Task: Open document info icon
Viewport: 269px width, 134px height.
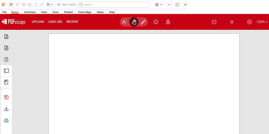Action: tap(156, 22)
